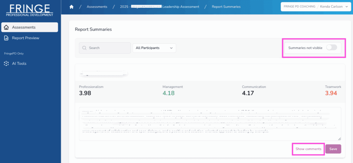This screenshot has height=163, width=353.
Task: Select Report Summaries in the breadcrumb
Action: 226,7
